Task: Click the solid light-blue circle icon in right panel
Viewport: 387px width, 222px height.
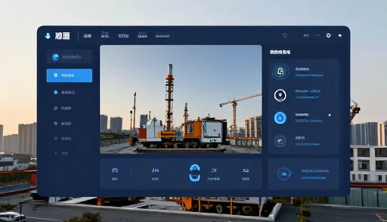Action: click(x=280, y=118)
